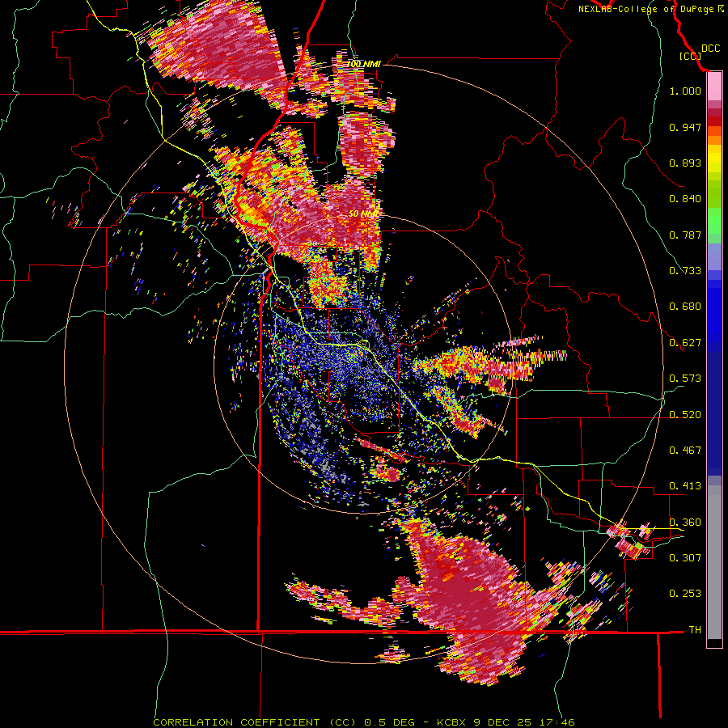Pick the light pink swatch at the scale top
This screenshot has height=728, width=728.
pyautogui.click(x=714, y=87)
